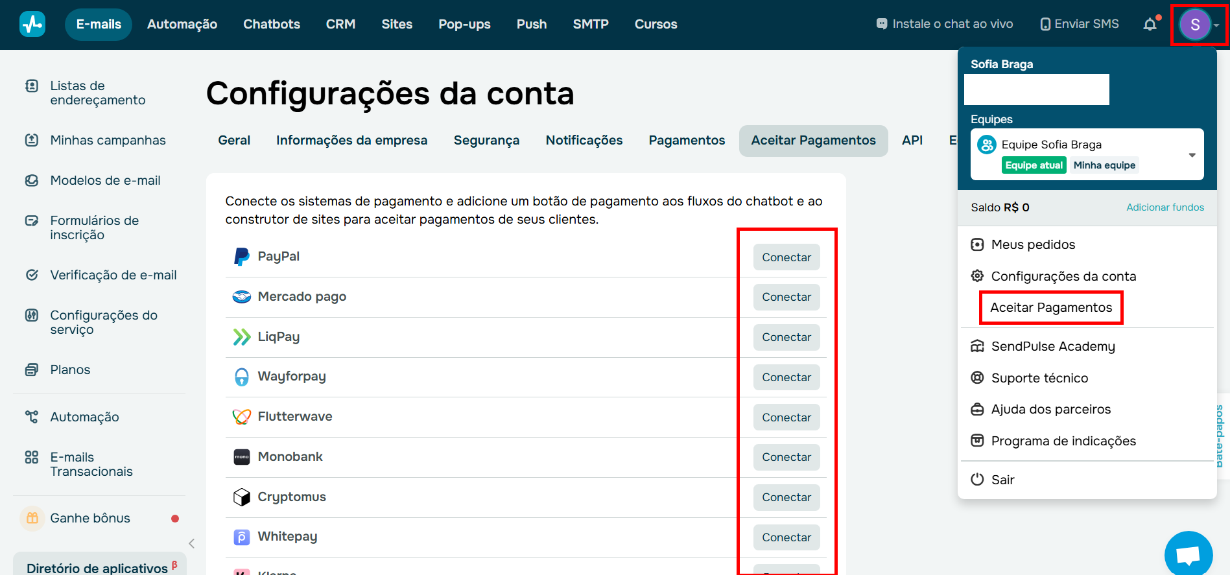Open the Cursos top menu
Screen dimensions: 1230x575
[656, 24]
